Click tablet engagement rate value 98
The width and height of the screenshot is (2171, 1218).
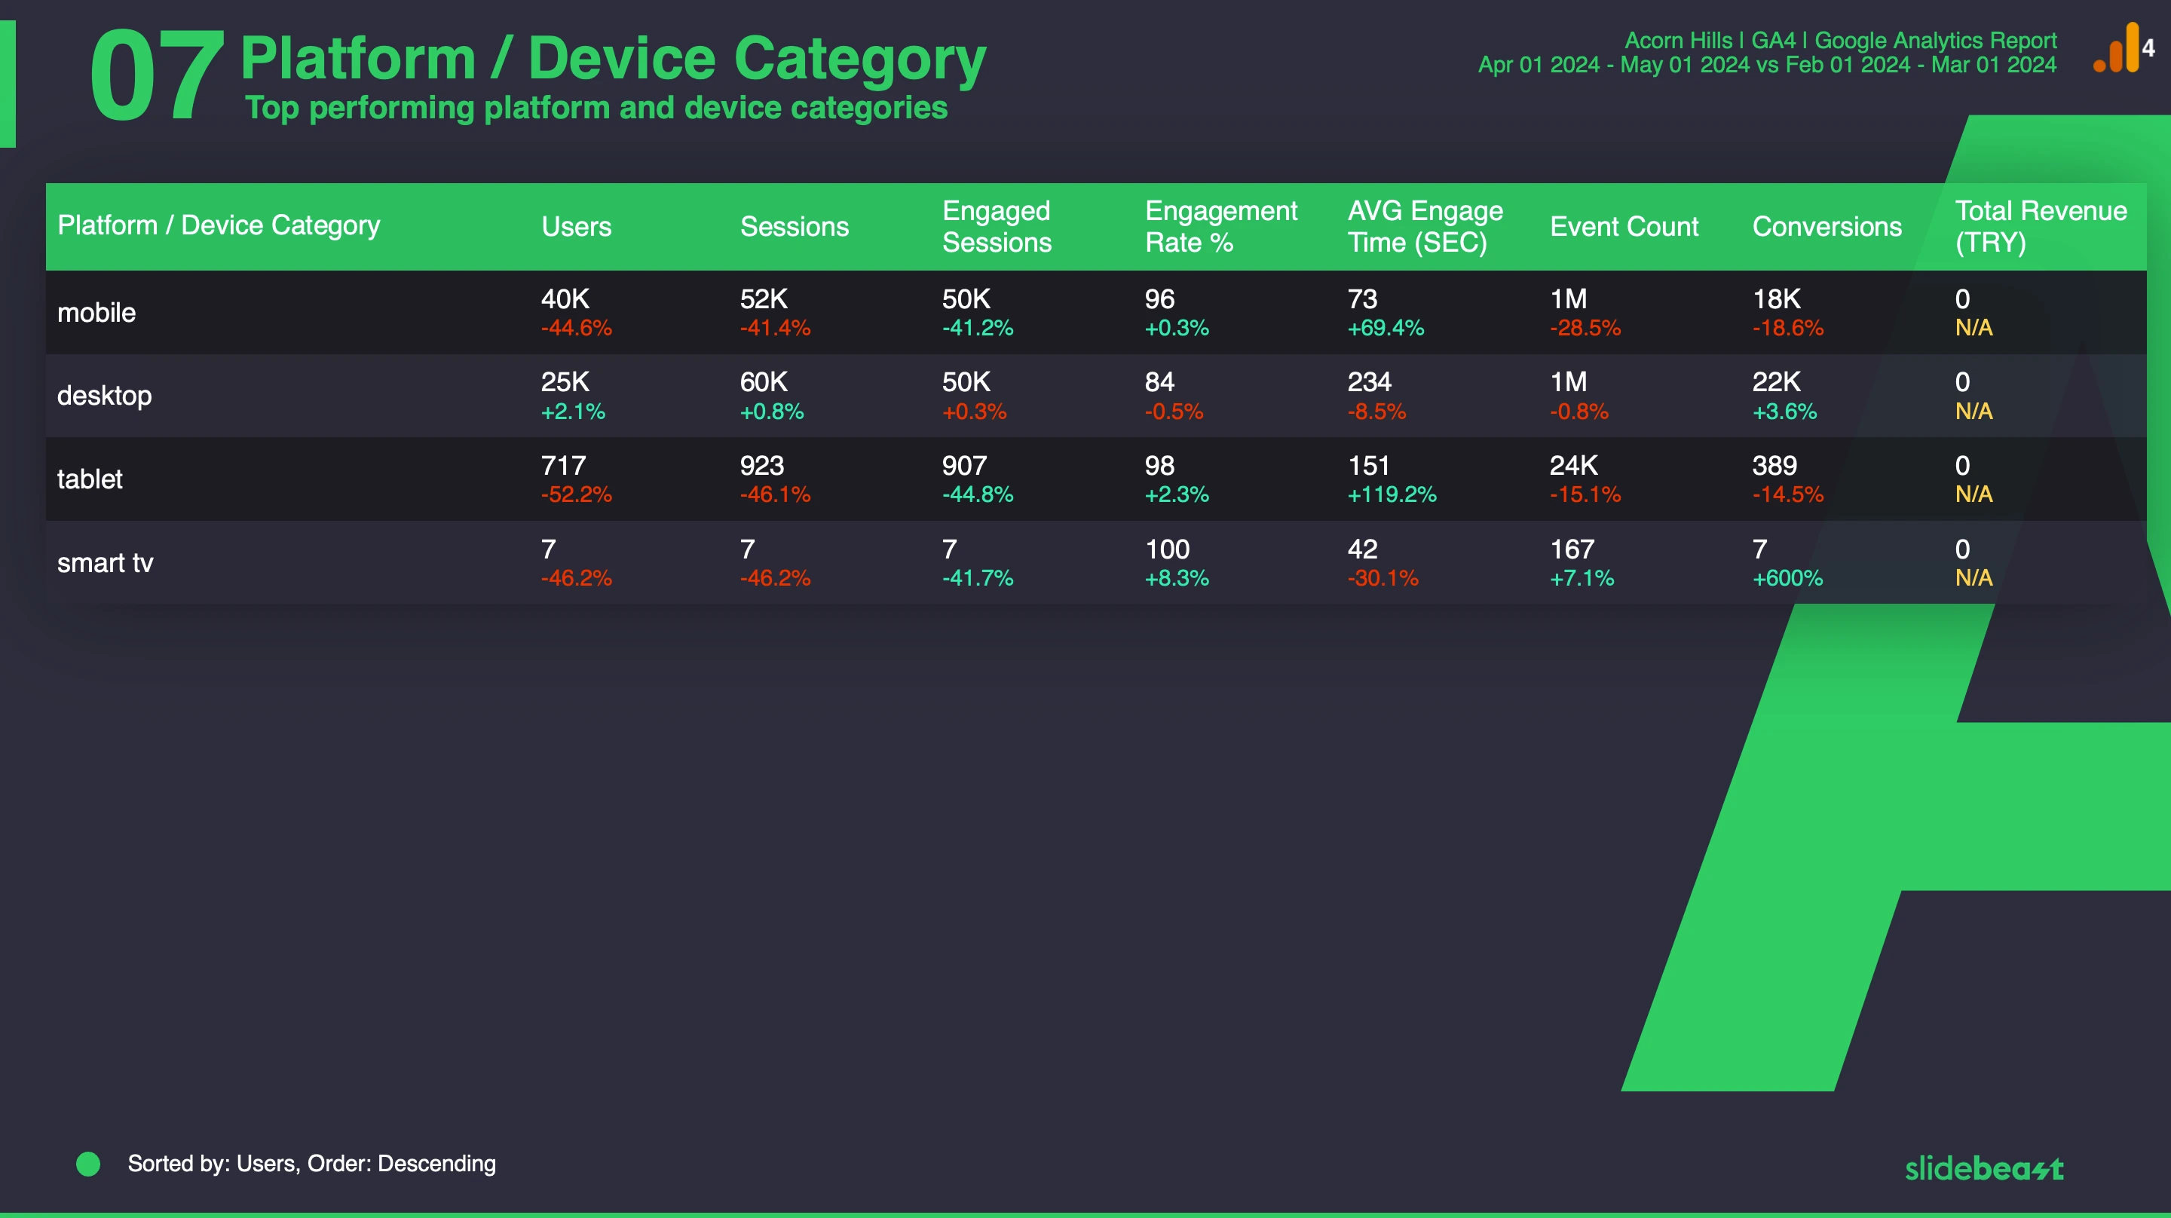tap(1159, 465)
